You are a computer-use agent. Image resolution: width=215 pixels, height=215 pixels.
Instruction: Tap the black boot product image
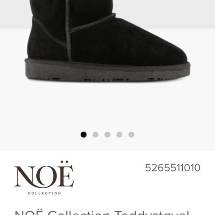click(107, 41)
